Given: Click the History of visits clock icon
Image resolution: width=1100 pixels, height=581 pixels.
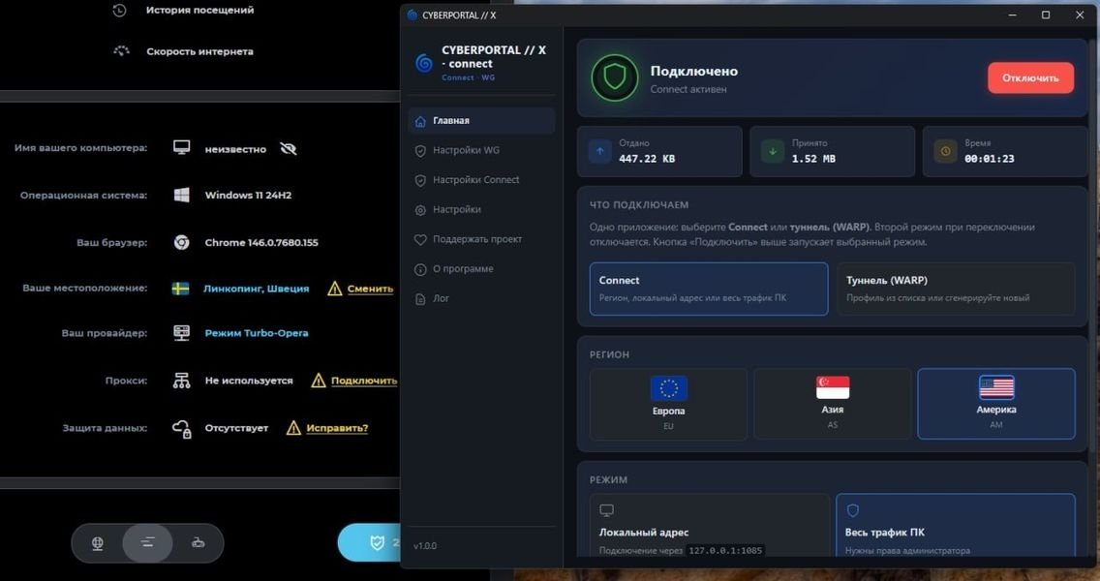Looking at the screenshot, I should point(120,11).
